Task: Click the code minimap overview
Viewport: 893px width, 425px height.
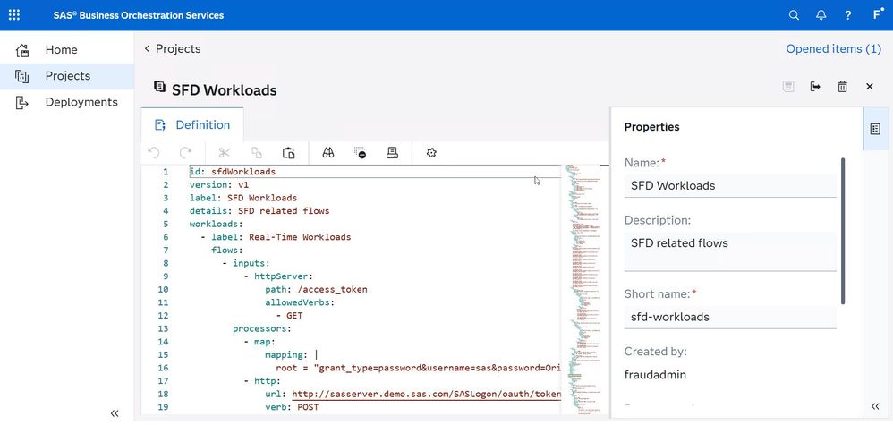Action: pos(581,289)
